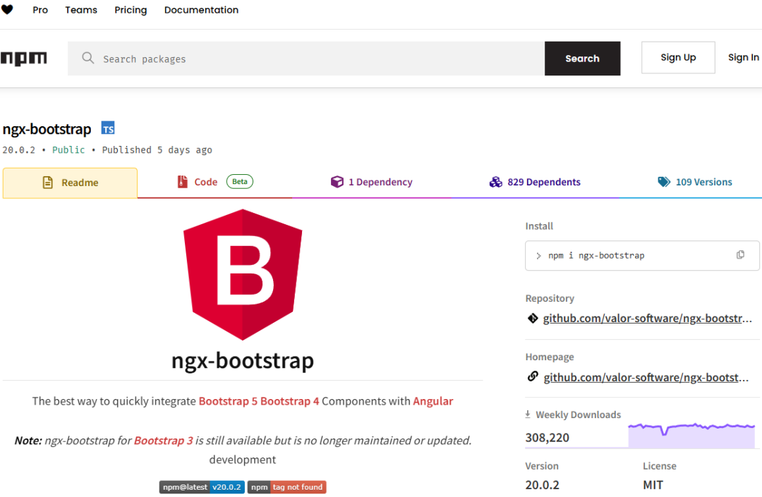762x497 pixels.
Task: Open the Teams menu item
Action: pos(81,10)
